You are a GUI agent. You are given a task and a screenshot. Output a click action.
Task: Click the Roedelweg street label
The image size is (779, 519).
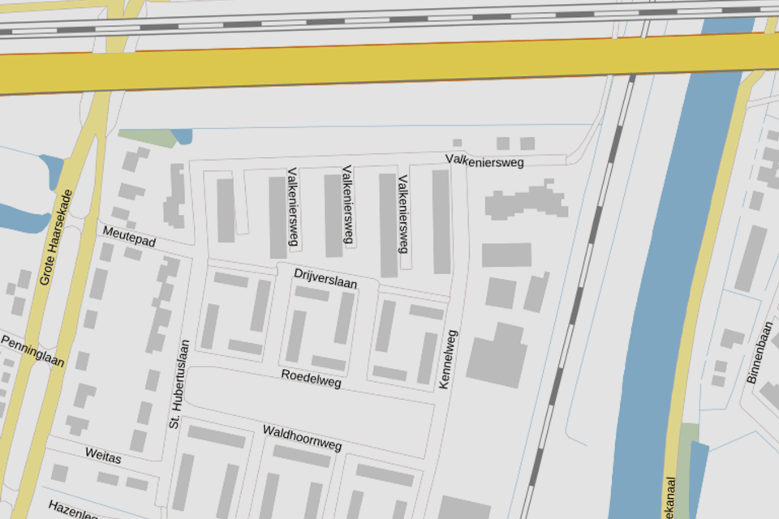click(x=312, y=379)
